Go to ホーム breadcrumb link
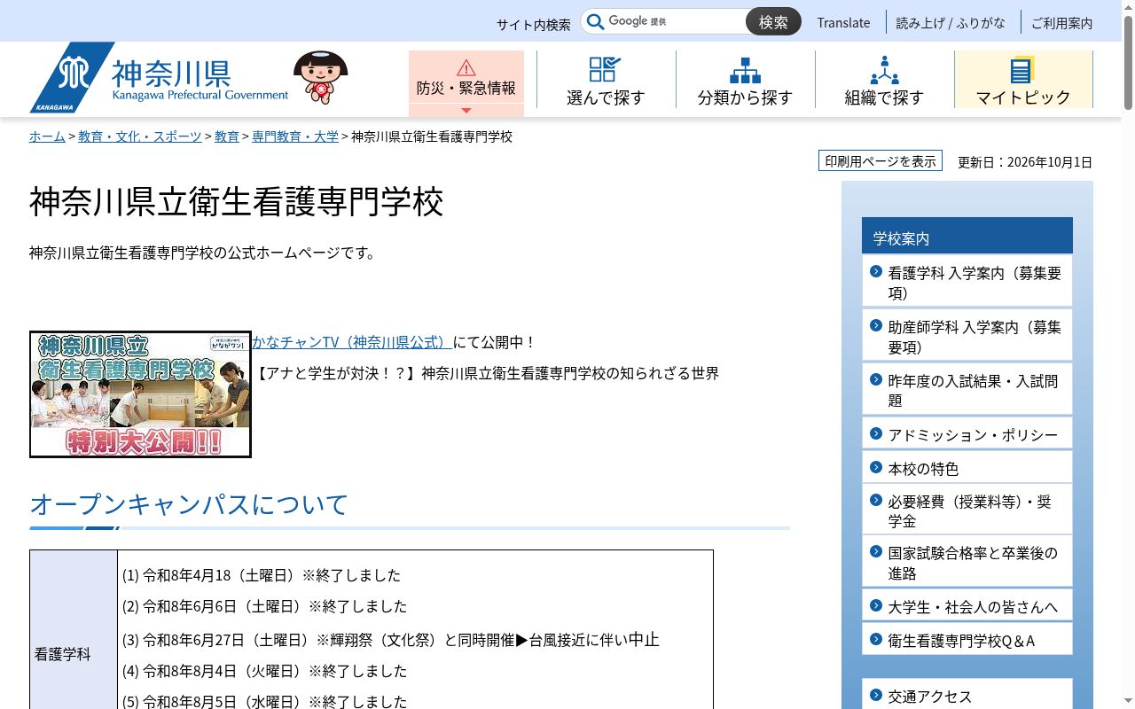 (x=47, y=136)
